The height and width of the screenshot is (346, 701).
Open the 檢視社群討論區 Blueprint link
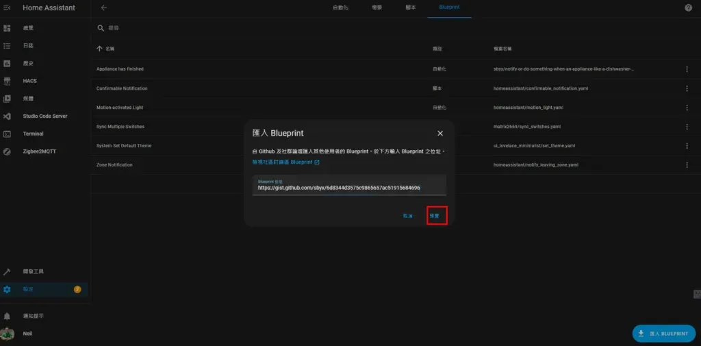(285, 162)
